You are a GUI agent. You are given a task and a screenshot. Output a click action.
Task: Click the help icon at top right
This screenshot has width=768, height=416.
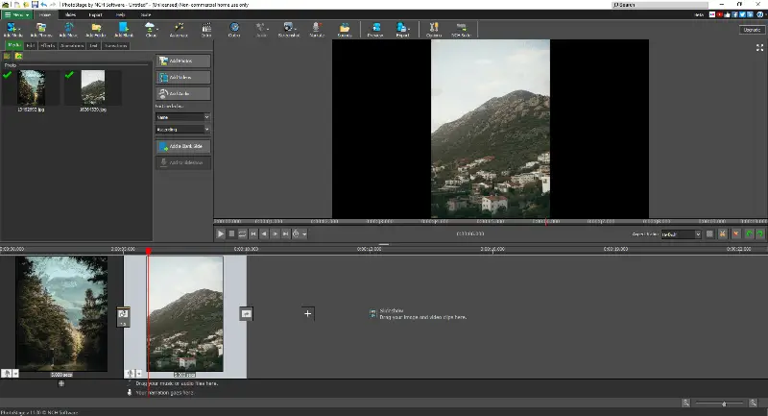pyautogui.click(x=759, y=14)
